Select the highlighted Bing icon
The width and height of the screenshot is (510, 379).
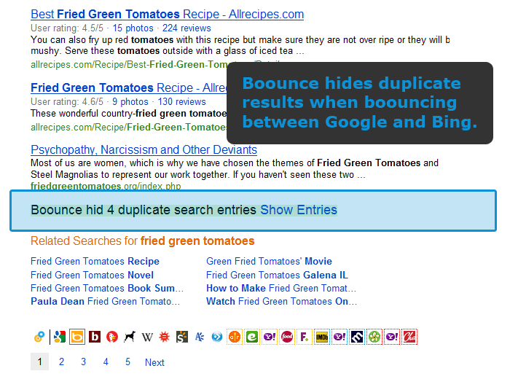[77, 337]
